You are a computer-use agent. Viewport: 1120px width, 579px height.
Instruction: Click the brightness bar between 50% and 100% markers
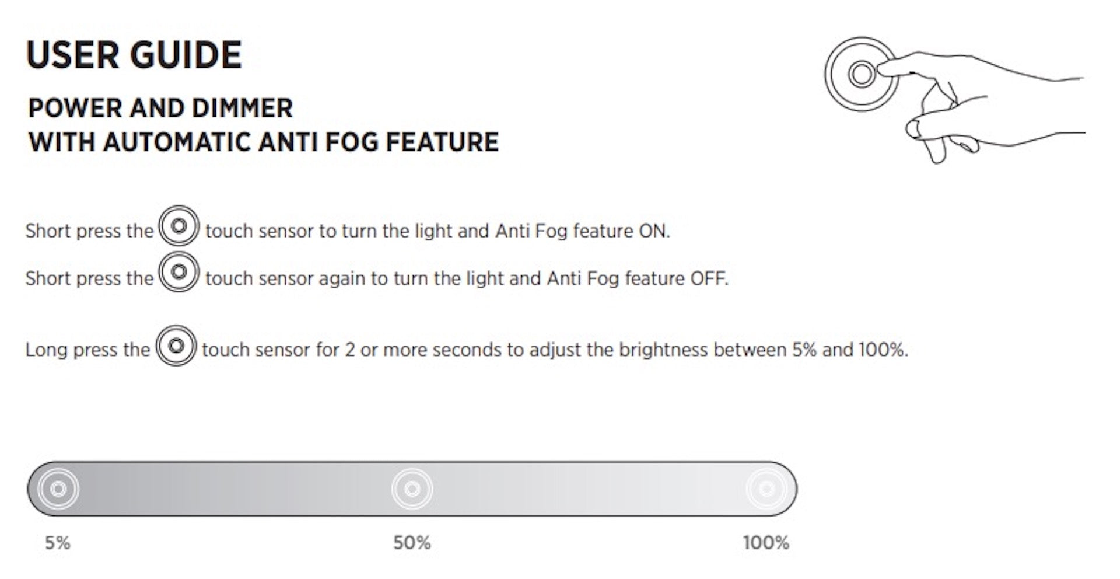pos(589,489)
